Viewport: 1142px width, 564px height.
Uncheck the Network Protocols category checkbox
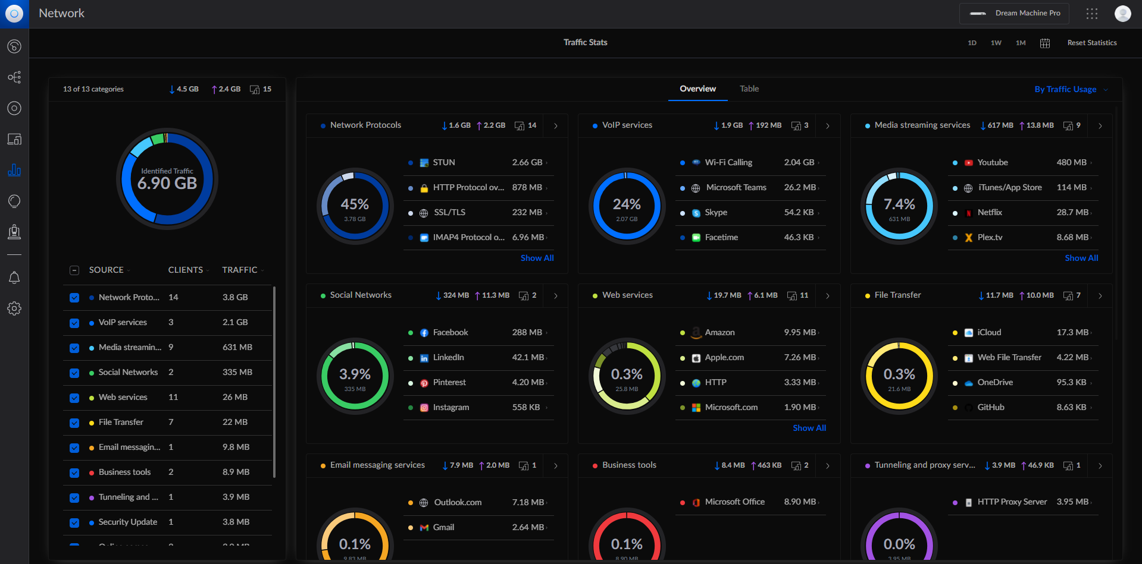(74, 298)
